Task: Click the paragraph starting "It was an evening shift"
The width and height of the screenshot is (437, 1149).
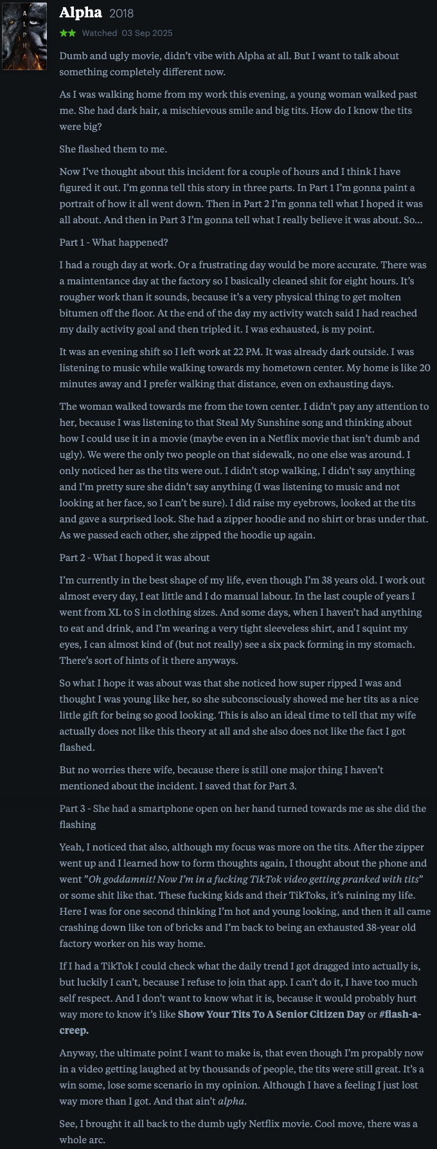Action: pyautogui.click(x=244, y=368)
